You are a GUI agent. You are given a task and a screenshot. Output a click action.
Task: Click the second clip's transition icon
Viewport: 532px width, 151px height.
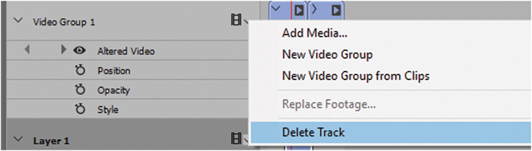[337, 10]
